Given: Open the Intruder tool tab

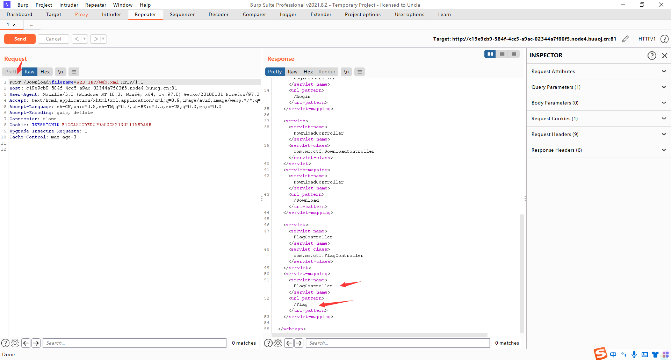Looking at the screenshot, I should pos(111,14).
